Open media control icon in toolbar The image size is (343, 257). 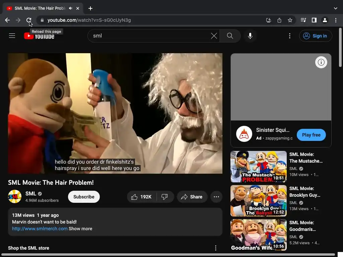tap(303, 20)
